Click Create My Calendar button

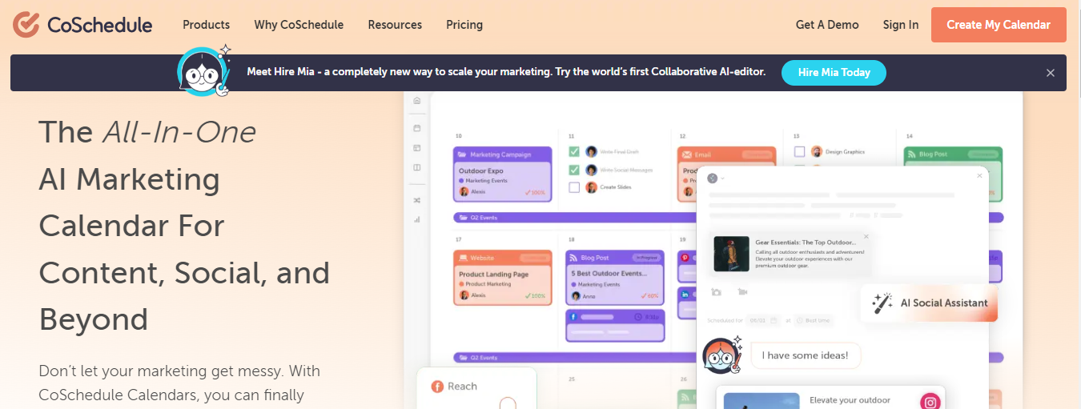click(999, 25)
